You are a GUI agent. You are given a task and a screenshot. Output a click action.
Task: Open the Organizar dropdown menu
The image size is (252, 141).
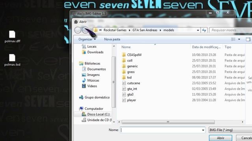(87, 39)
